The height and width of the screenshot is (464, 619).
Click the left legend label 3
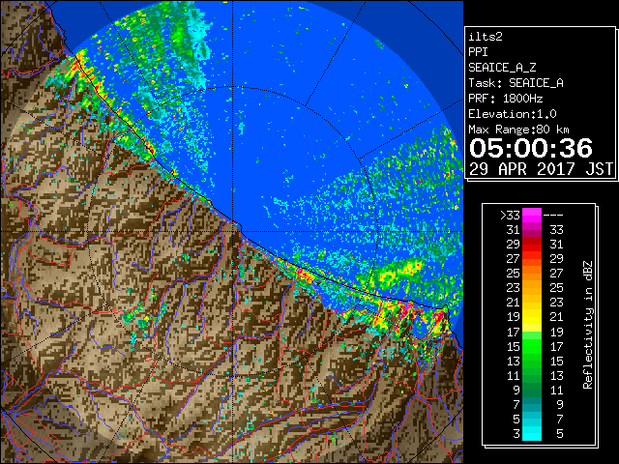tap(516, 434)
